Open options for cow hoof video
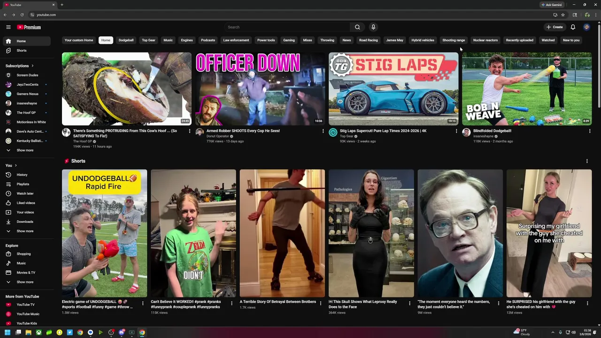The image size is (601, 338). 190,131
